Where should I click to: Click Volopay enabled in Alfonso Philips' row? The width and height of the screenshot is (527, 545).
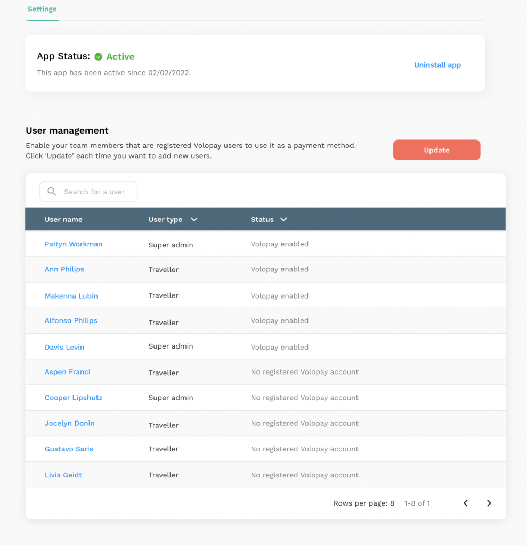(x=280, y=320)
